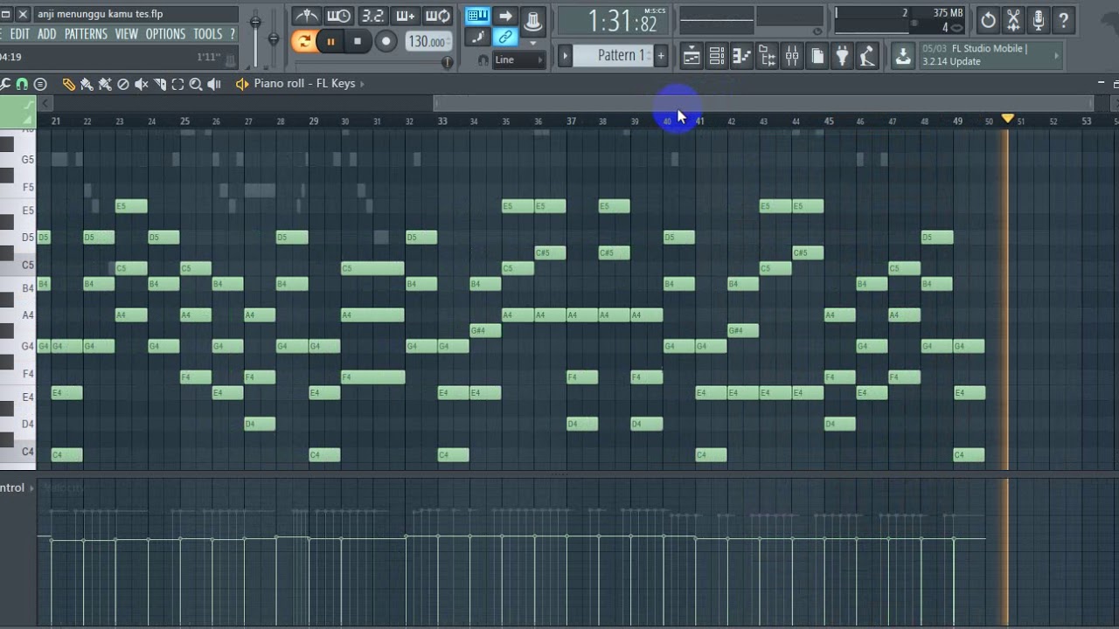Viewport: 1119px width, 629px height.
Task: Toggle the 3.2. recording countdown
Action: [x=372, y=16]
